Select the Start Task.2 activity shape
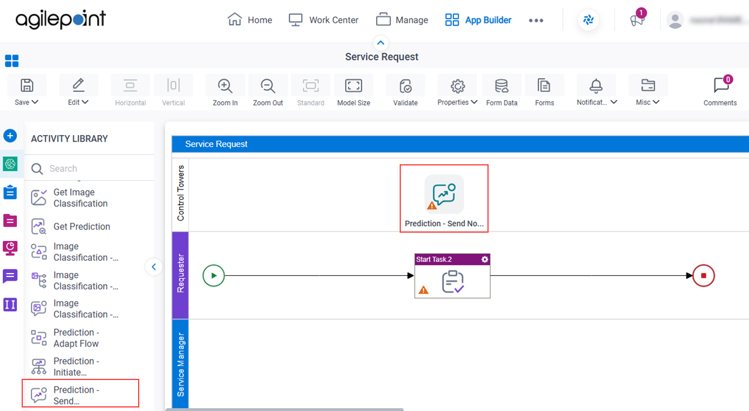Image resolution: width=749 pixels, height=411 pixels. coord(452,275)
